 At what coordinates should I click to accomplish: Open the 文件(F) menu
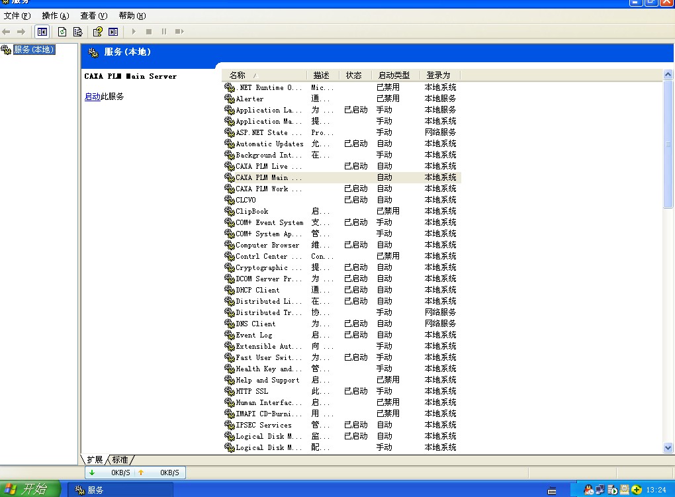pos(17,16)
